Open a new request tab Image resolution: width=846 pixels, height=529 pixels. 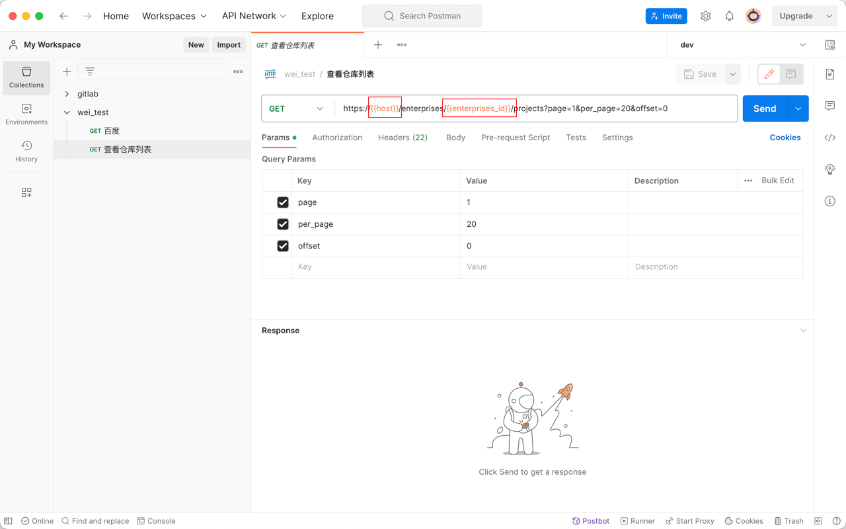coord(378,45)
